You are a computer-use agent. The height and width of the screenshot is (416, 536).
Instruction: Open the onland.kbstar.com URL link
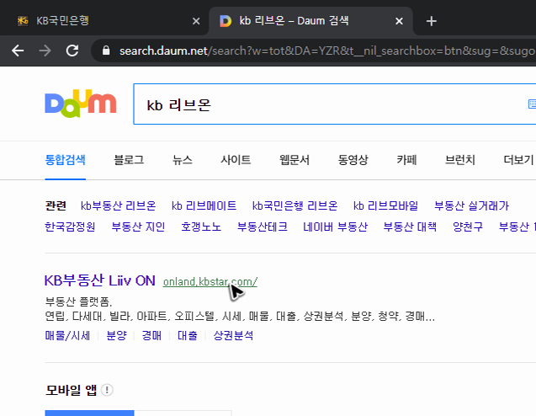click(x=210, y=282)
